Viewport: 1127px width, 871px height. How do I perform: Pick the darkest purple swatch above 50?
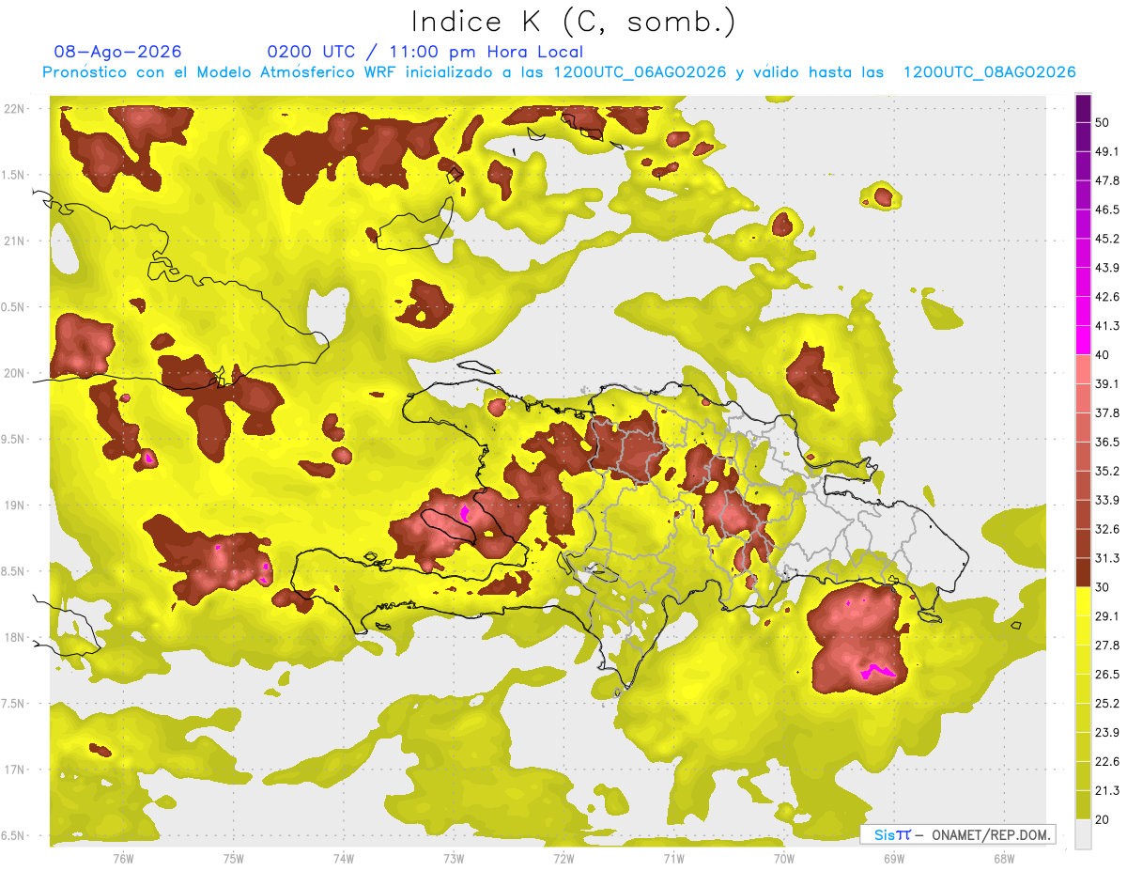click(1083, 108)
